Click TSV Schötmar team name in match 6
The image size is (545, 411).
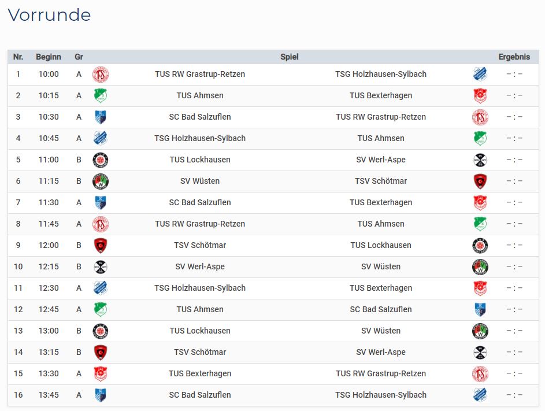click(x=380, y=181)
